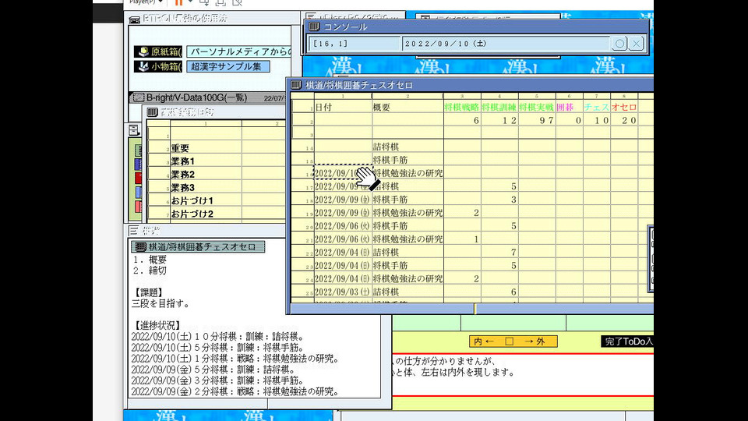The image size is (748, 421).
Task: Select row 19 date 2022/09/09 (金)
Action: pos(343,212)
